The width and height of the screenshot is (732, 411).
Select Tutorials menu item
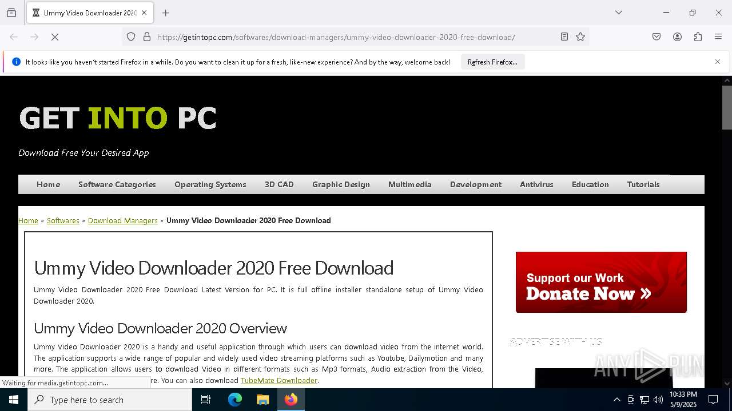pos(643,184)
